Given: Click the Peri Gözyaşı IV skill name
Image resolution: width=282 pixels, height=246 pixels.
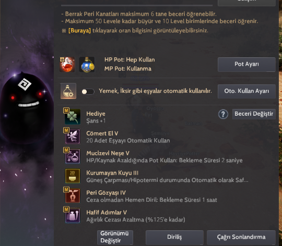Looking at the screenshot, I should [x=106, y=193].
